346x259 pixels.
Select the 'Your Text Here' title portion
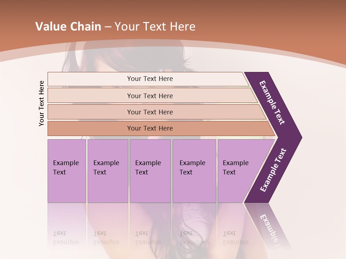pos(155,26)
